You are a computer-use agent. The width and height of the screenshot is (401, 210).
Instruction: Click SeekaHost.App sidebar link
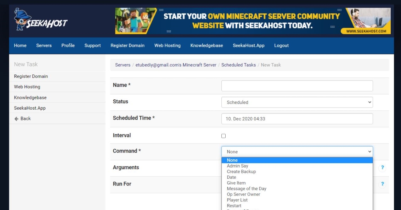click(x=30, y=108)
